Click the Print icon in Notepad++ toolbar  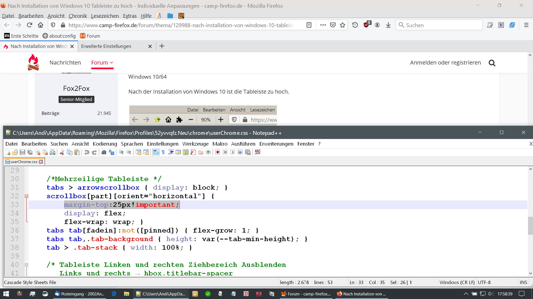[52, 152]
